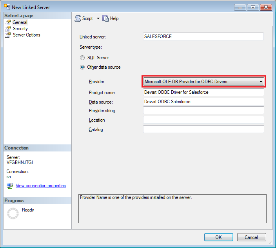Maximize the New Linked Server window
276x248 pixels.
click(x=253, y=7)
